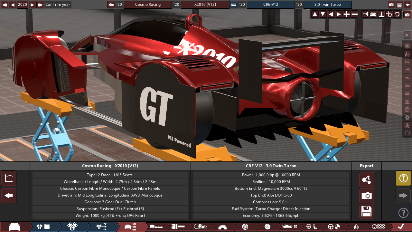Image resolution: width=412 pixels, height=232 pixels.
Task: Pan camera right with right triangle
Action: (339, 14)
